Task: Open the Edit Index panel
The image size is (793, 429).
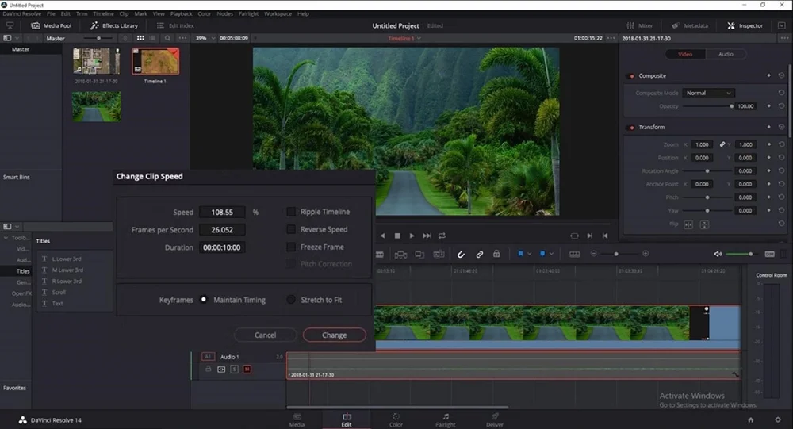Action: (x=175, y=25)
